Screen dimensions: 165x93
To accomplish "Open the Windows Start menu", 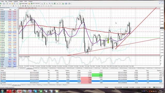I will click(2, 91).
